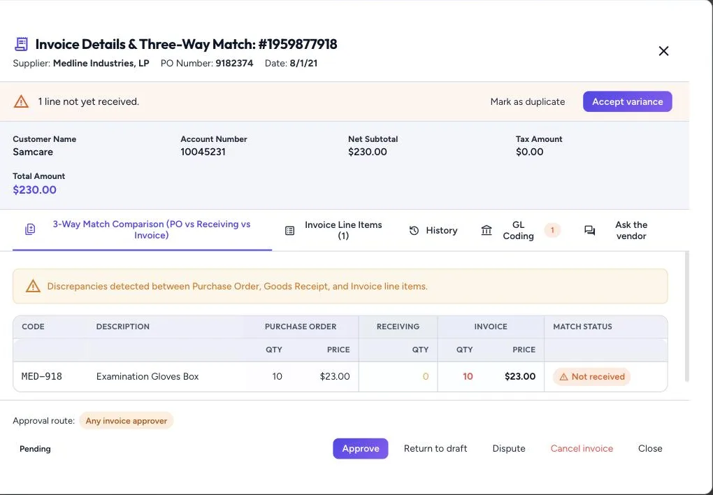Close the invoice details dialog with X
This screenshot has width=713, height=495.
pos(663,51)
